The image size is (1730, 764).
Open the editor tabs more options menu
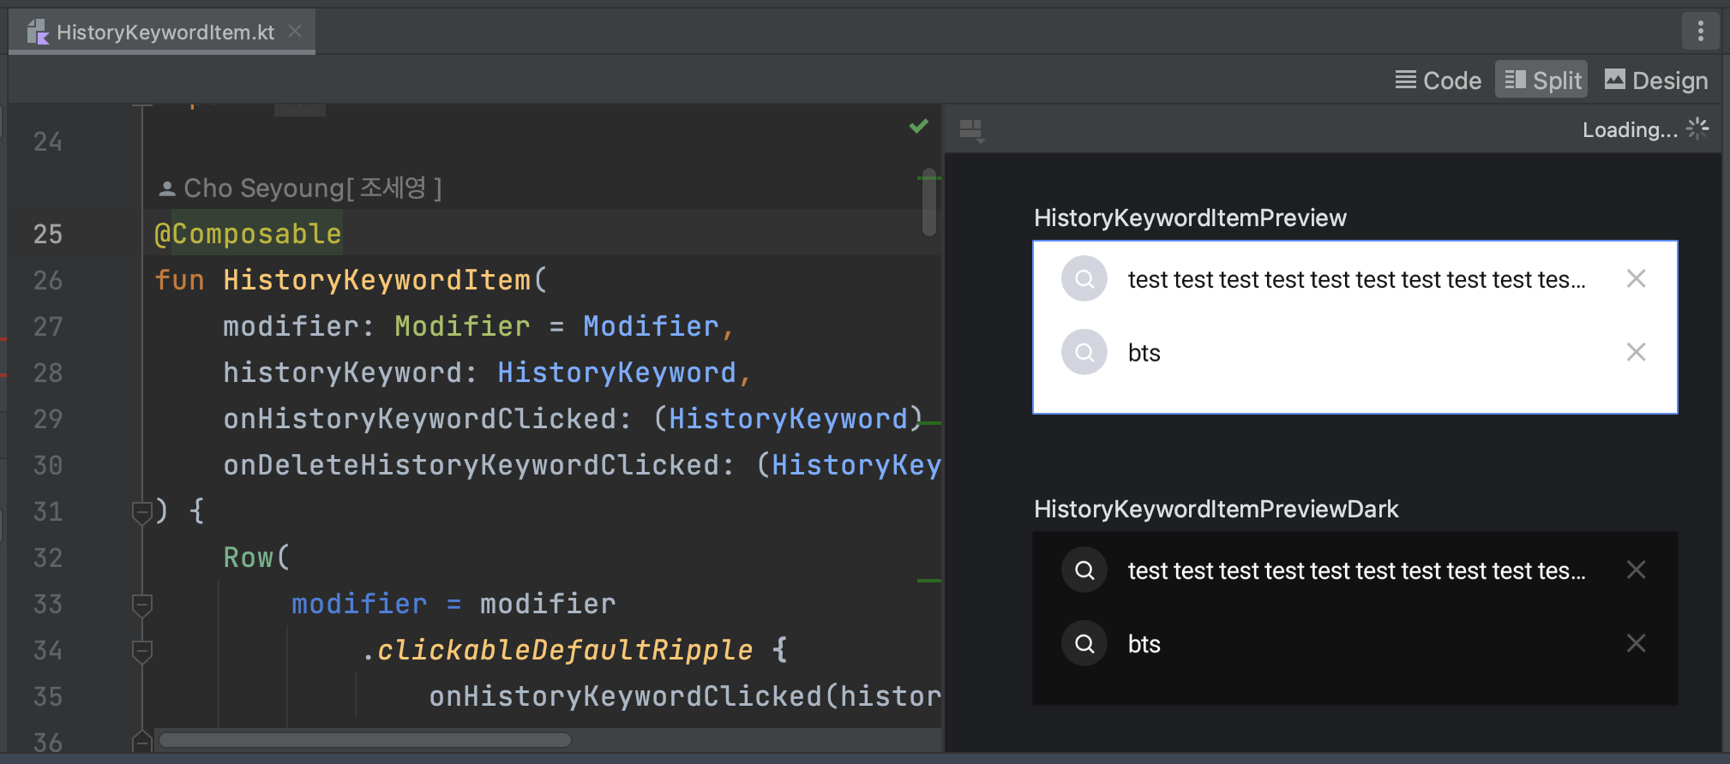1701,32
